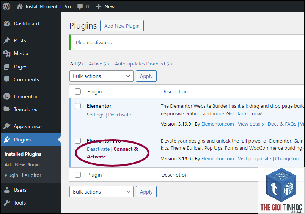Go to the Posts menu

pos(20,40)
